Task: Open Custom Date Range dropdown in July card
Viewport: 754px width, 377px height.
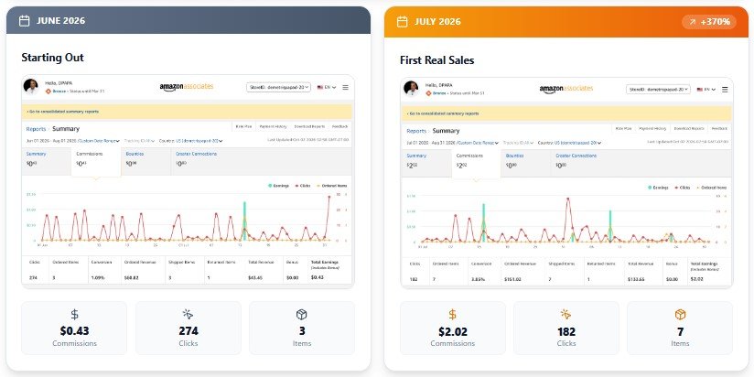Action: point(479,143)
